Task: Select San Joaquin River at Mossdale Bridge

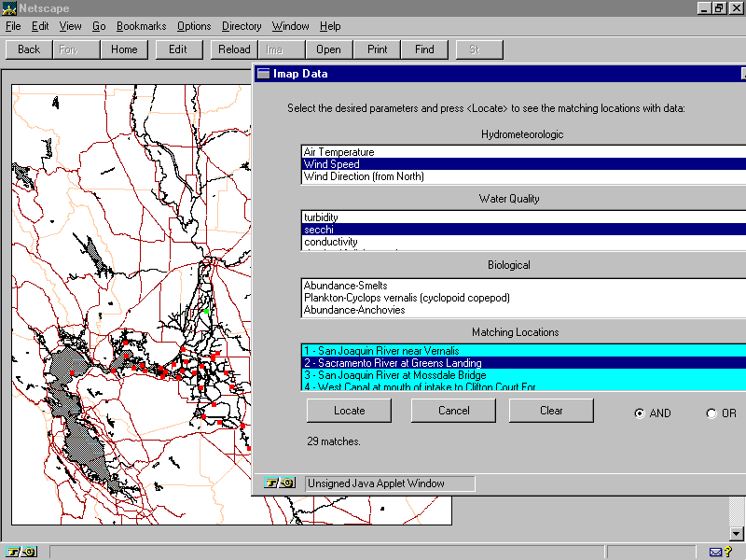Action: point(524,375)
